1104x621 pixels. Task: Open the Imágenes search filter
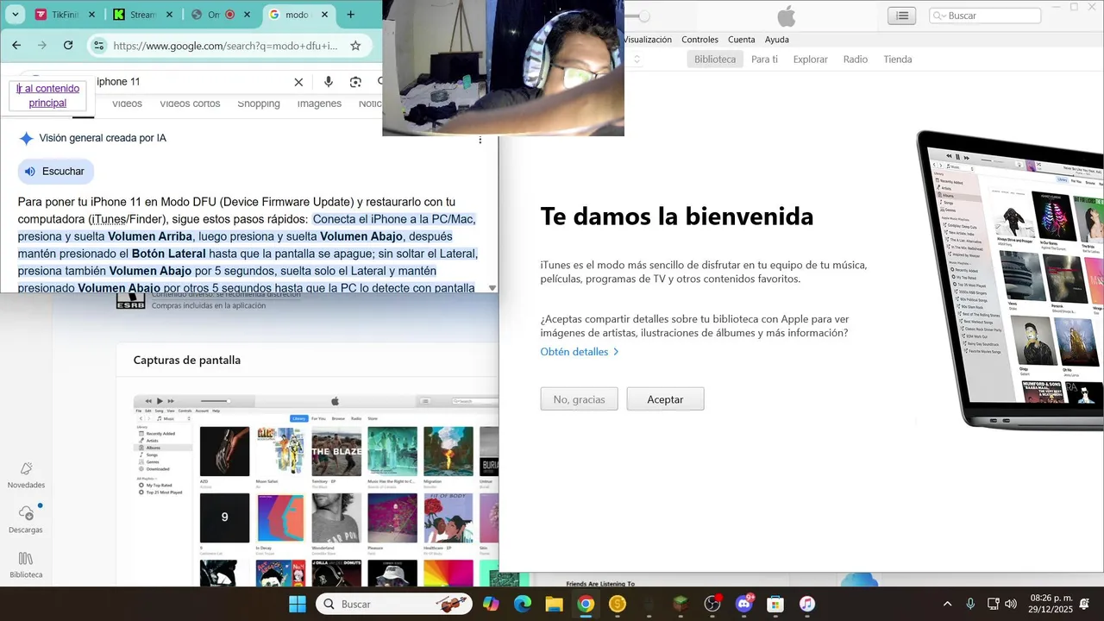coord(319,103)
